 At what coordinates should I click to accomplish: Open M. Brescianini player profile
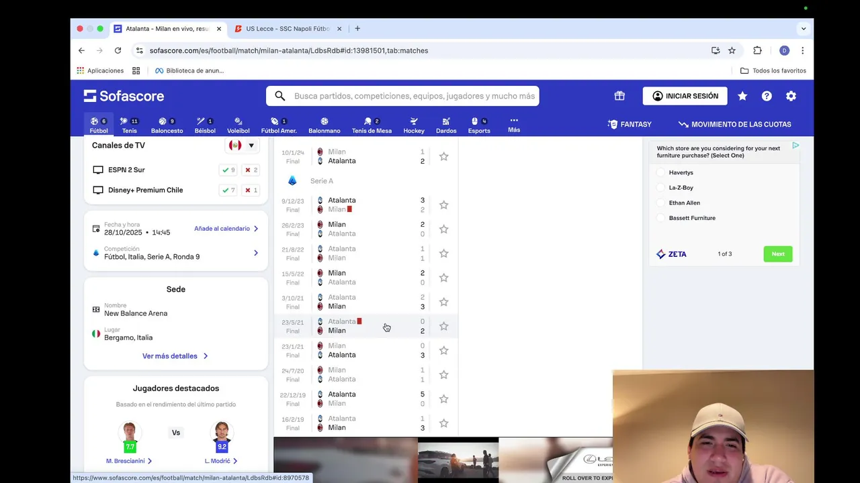[x=129, y=461]
